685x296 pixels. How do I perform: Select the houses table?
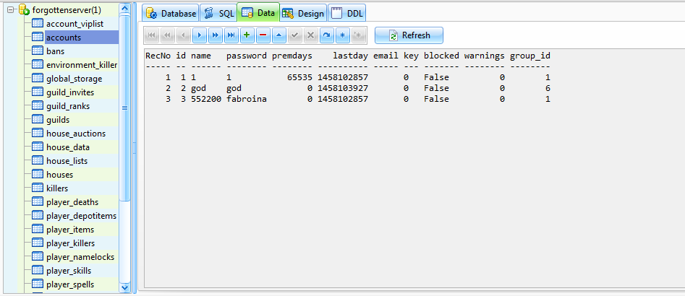coord(59,175)
